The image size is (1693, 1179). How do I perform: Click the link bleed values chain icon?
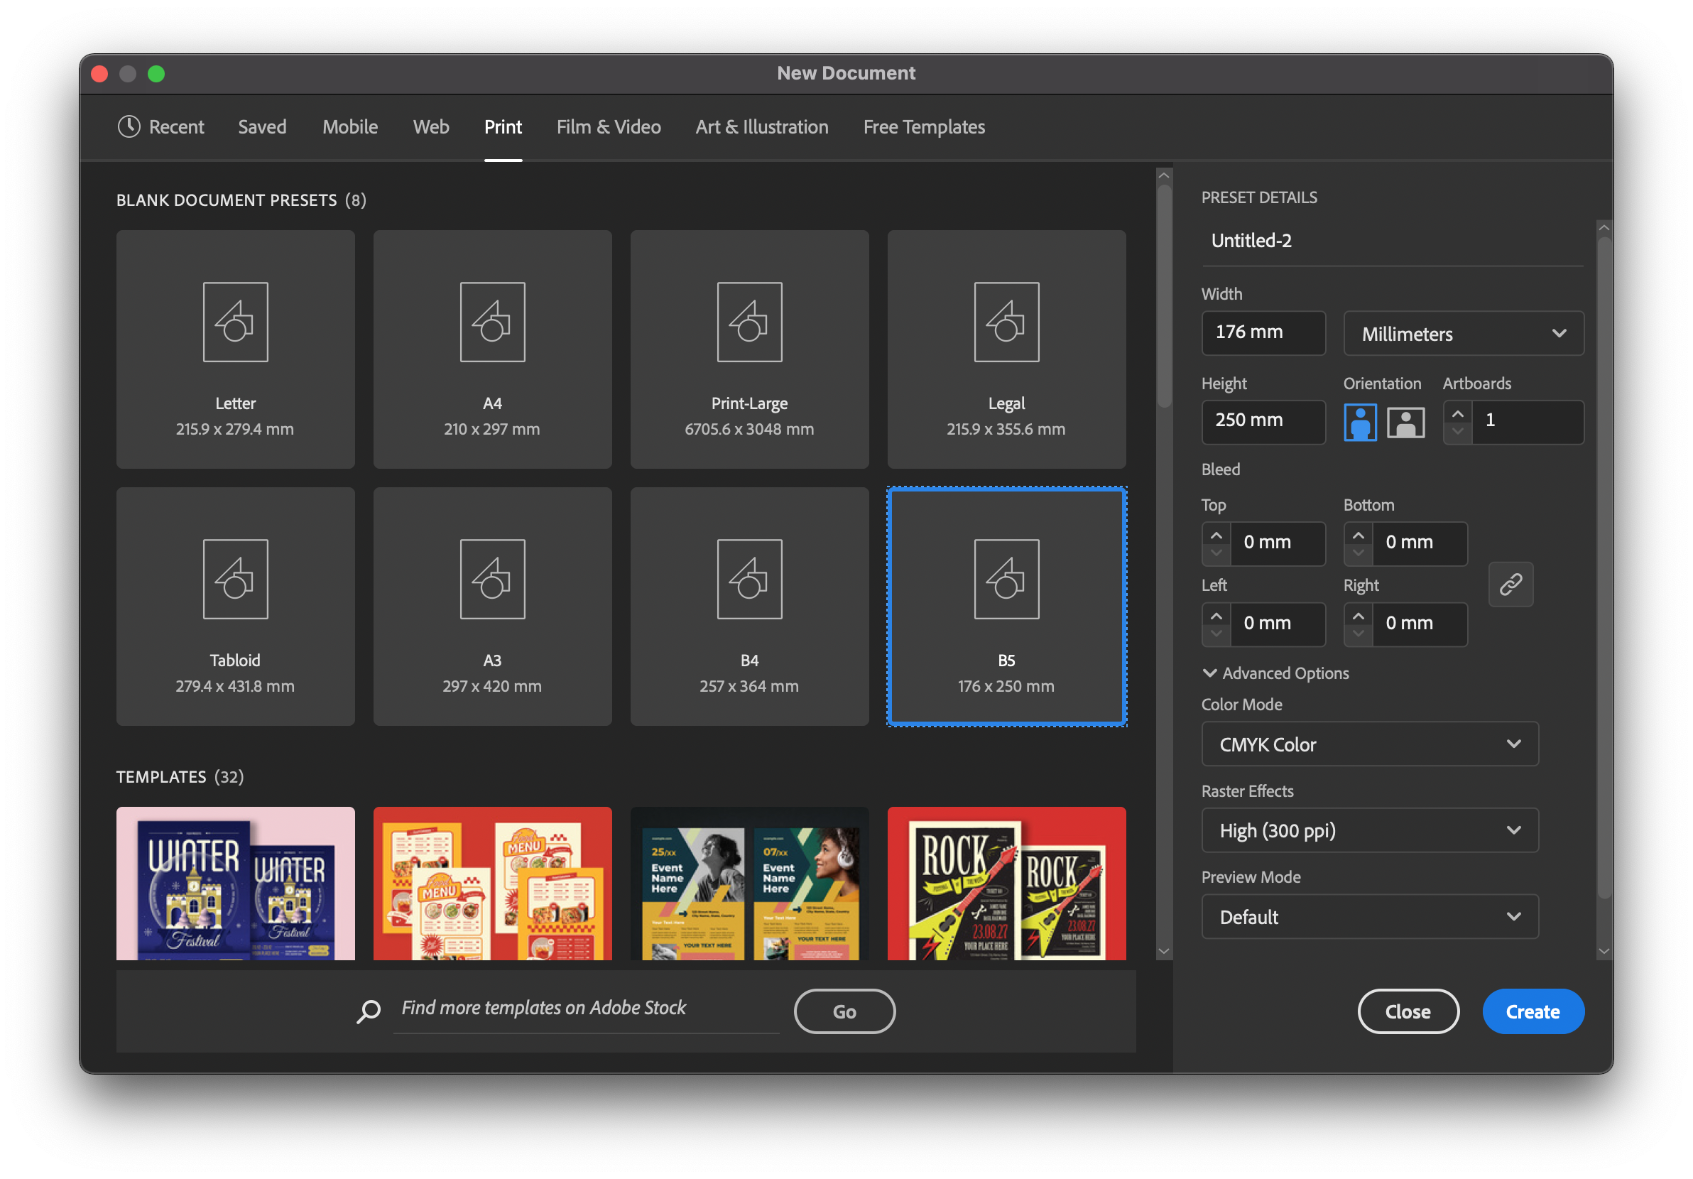(1510, 584)
